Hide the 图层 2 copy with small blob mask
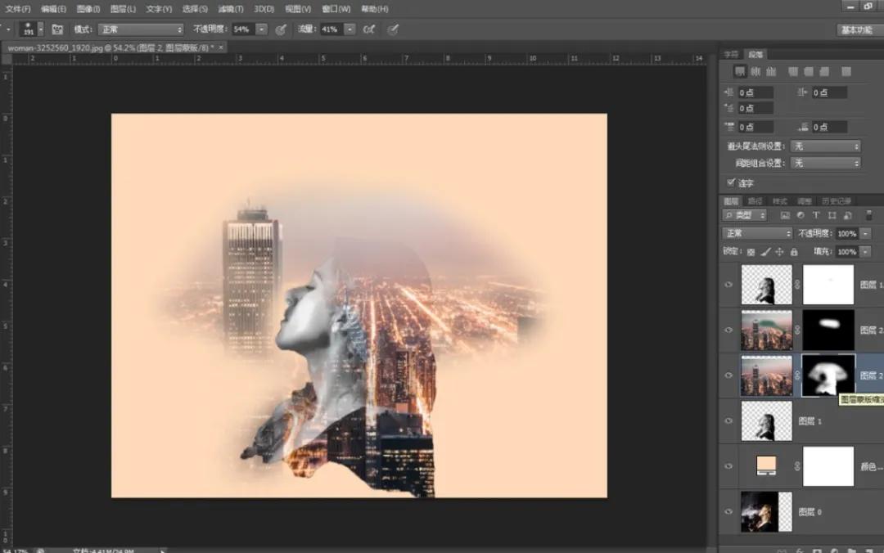Screen dimensions: 884x553 pos(728,330)
